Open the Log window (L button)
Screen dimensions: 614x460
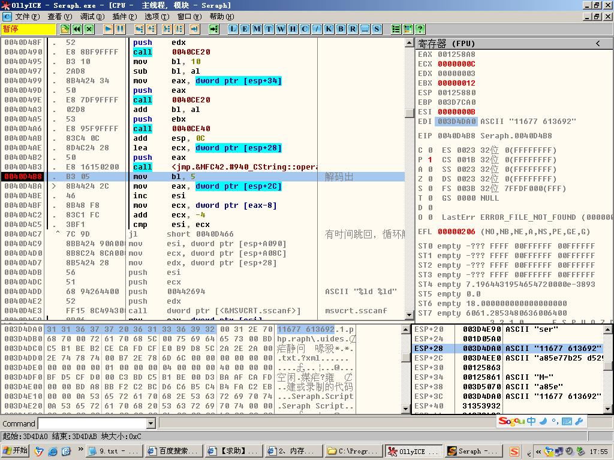point(233,29)
